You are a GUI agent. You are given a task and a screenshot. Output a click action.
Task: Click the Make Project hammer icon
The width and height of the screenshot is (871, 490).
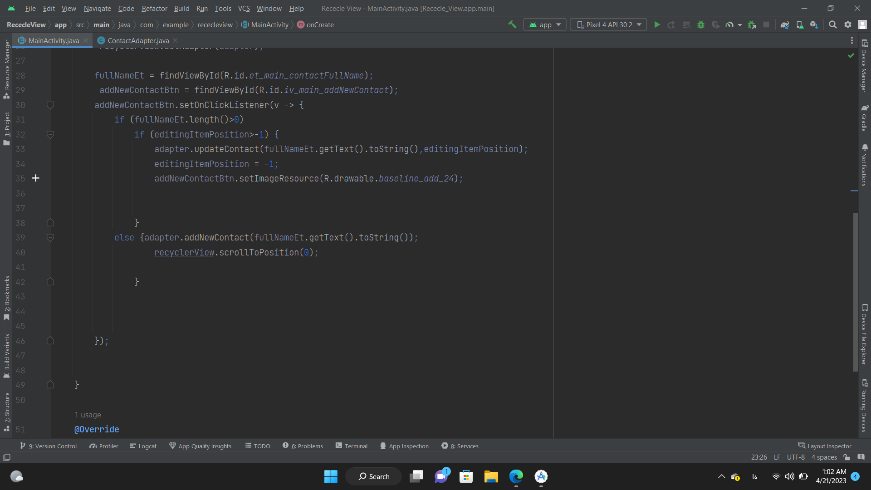[x=512, y=24]
